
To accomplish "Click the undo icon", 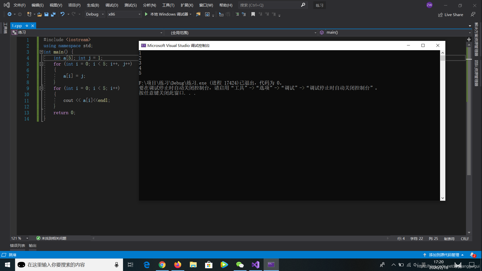I will pyautogui.click(x=63, y=14).
